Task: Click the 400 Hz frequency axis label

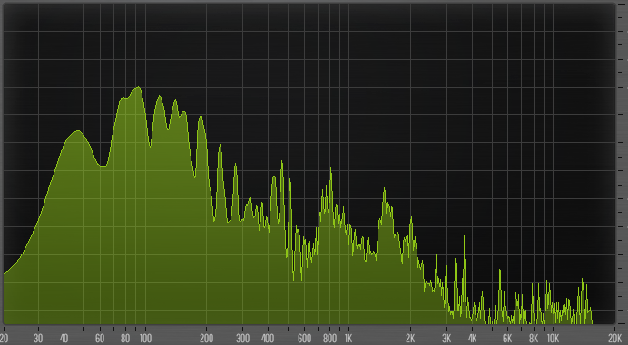Action: (268, 339)
